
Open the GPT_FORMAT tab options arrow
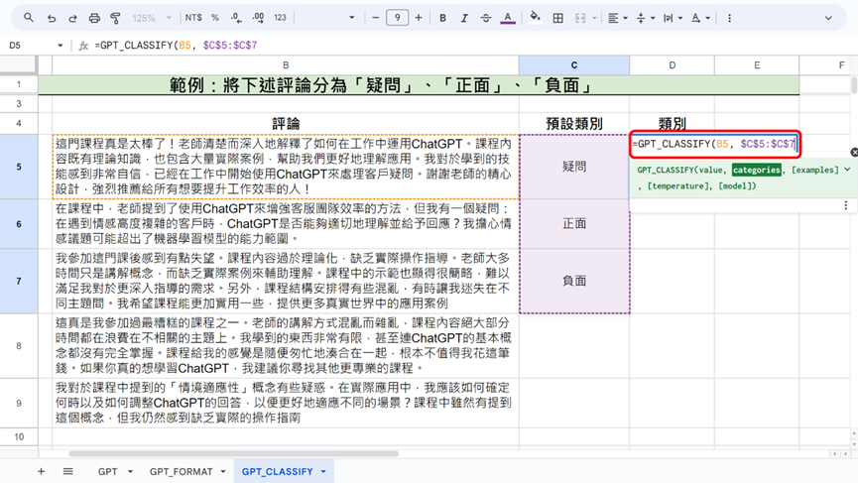click(x=223, y=471)
